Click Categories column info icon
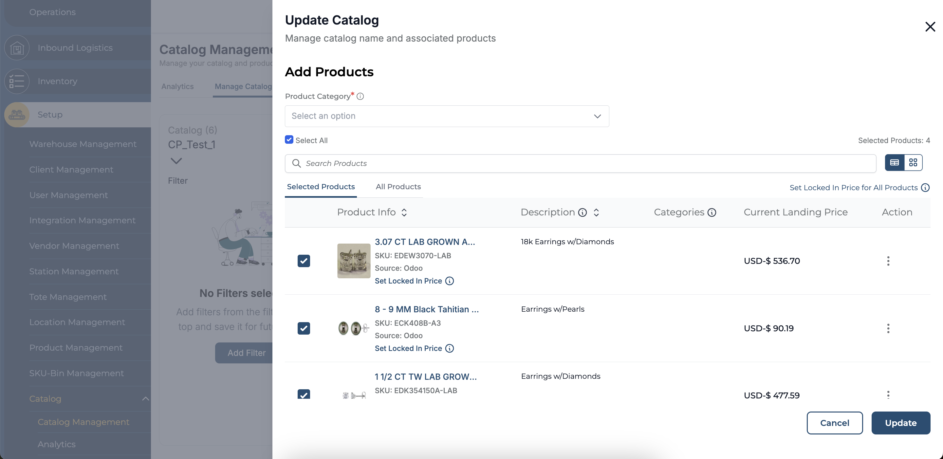This screenshot has height=459, width=943. (712, 213)
